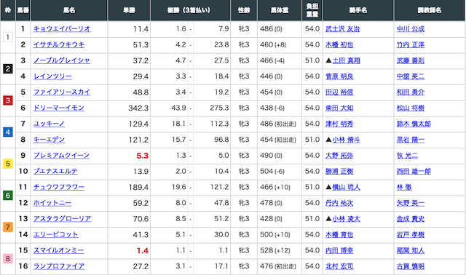Click the white frame 1 badge

(8, 37)
